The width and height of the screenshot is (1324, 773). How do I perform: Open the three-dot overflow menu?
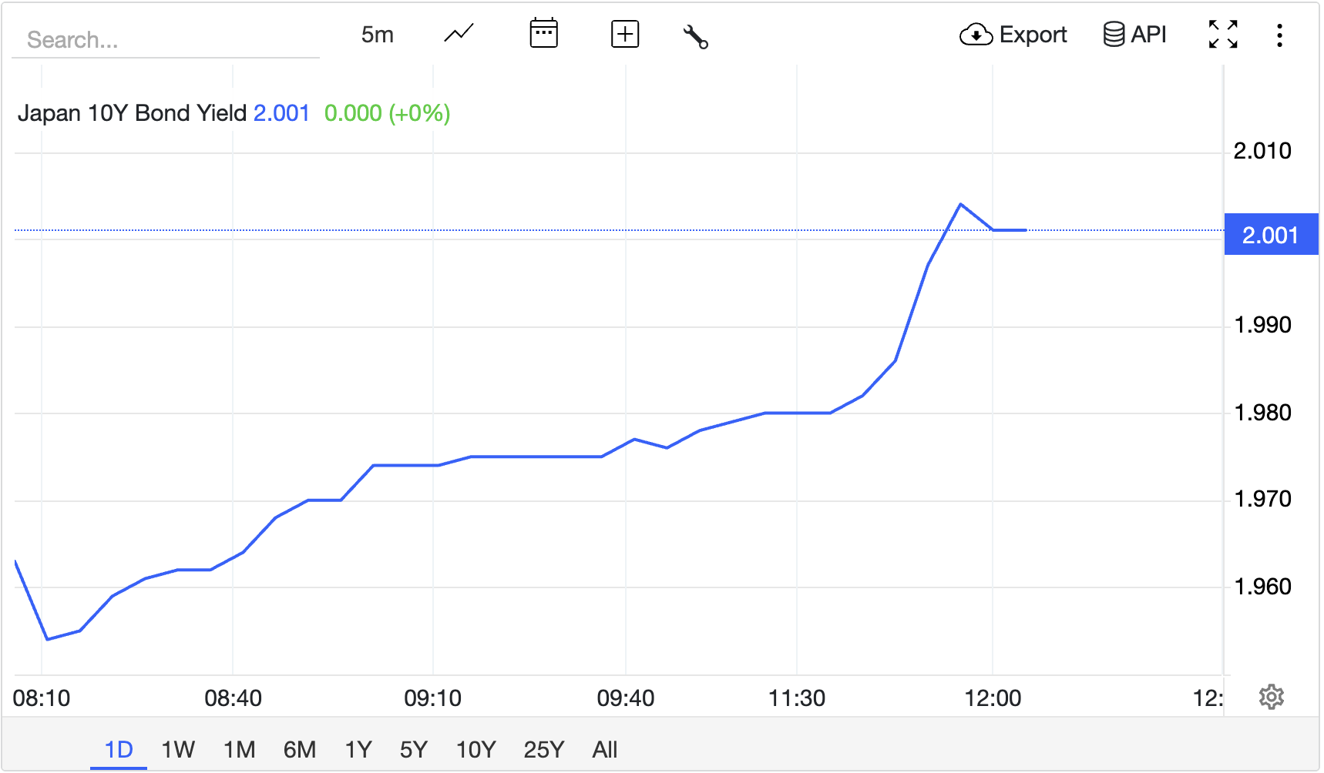click(x=1280, y=34)
